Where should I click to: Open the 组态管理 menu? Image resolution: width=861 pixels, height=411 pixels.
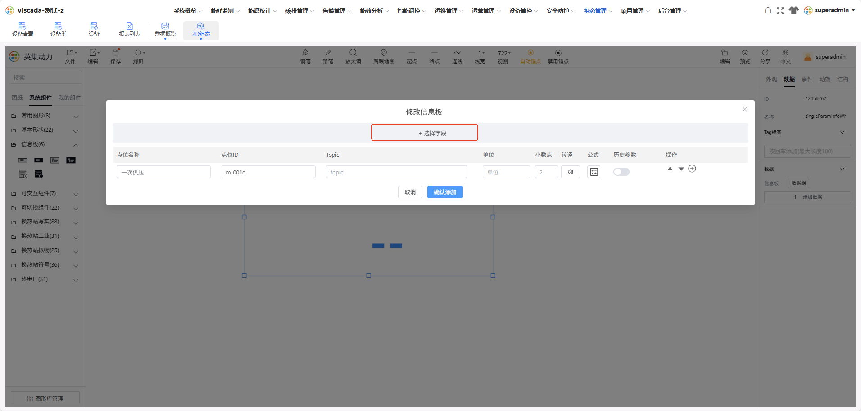click(598, 11)
